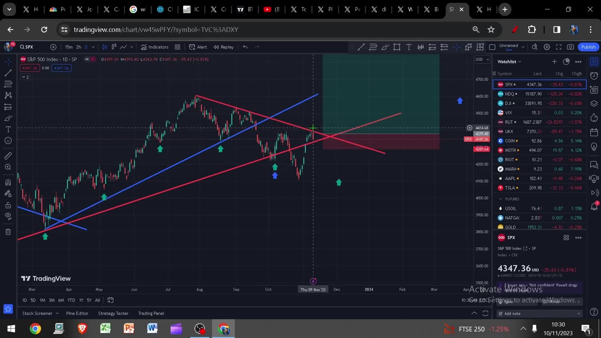Select the cross cursor tool in left sidebar

(x=8, y=61)
